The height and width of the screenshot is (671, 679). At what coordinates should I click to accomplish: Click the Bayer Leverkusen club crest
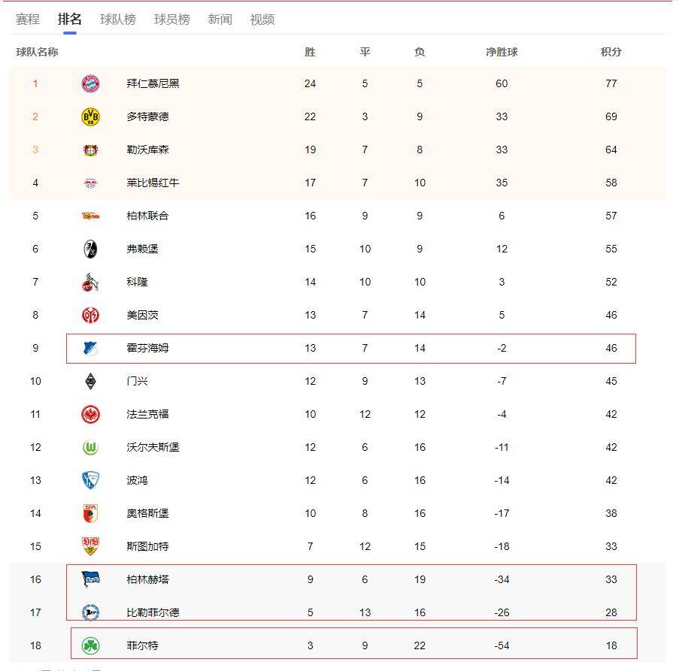(x=90, y=150)
